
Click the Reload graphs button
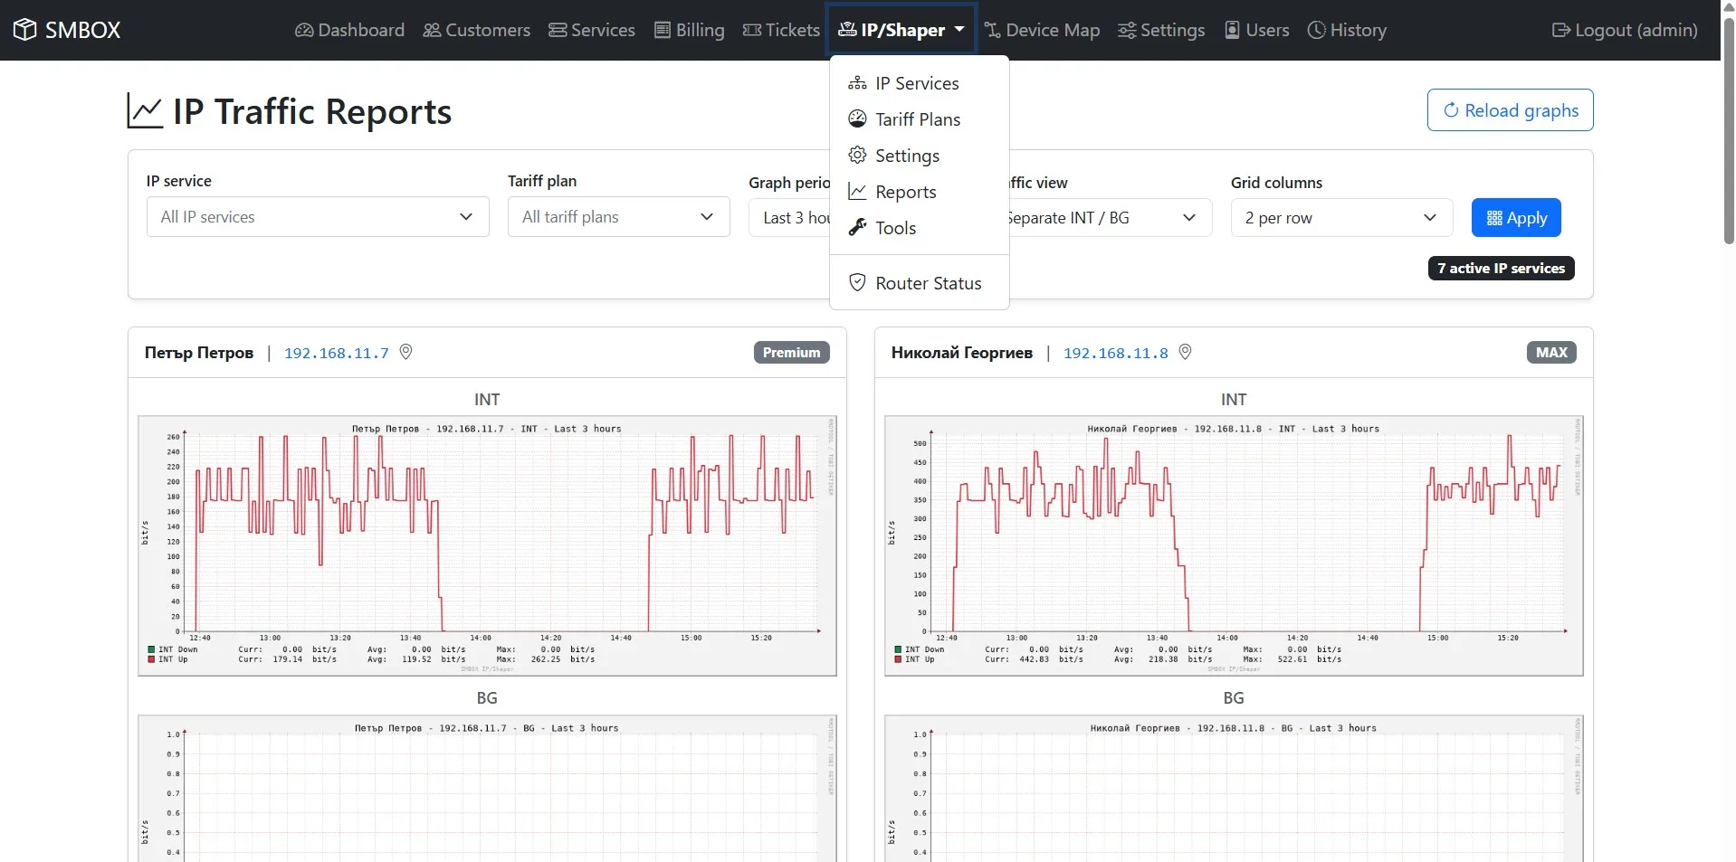click(x=1510, y=110)
